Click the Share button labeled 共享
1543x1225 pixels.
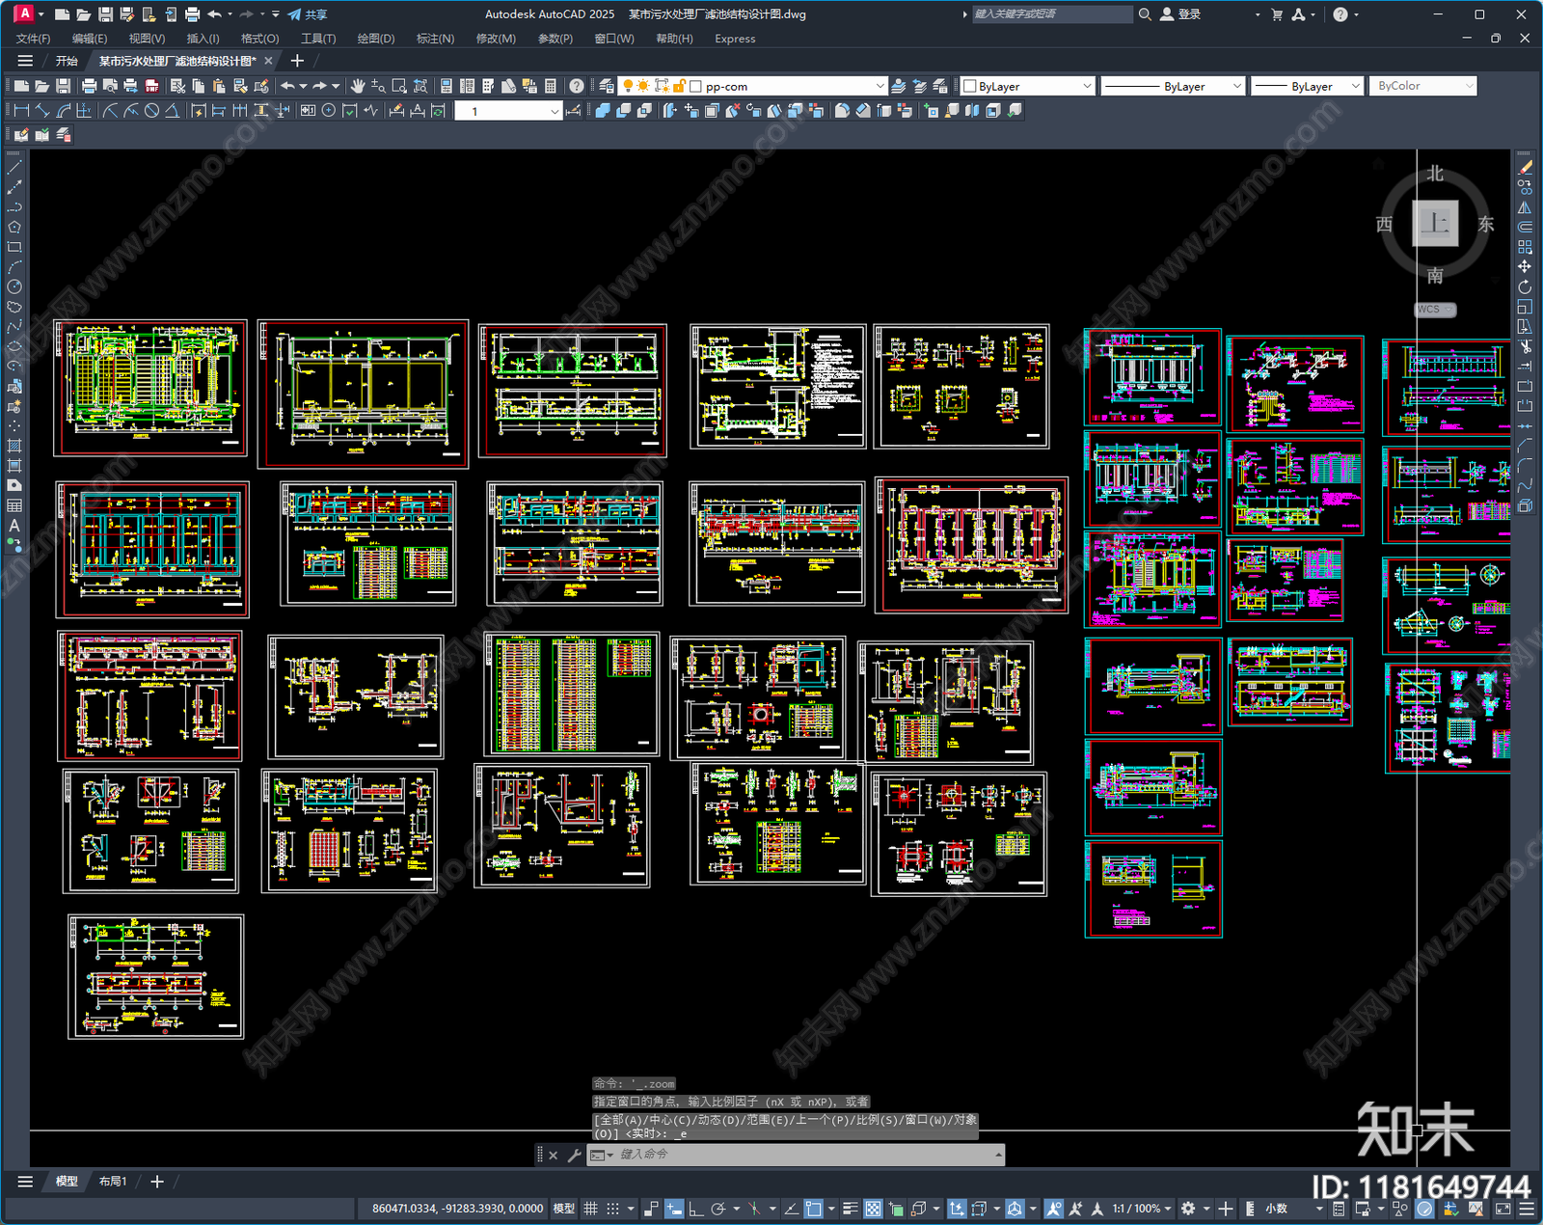(308, 14)
